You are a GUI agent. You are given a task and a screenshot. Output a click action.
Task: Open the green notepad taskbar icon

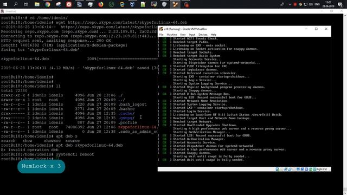click(x=143, y=4)
